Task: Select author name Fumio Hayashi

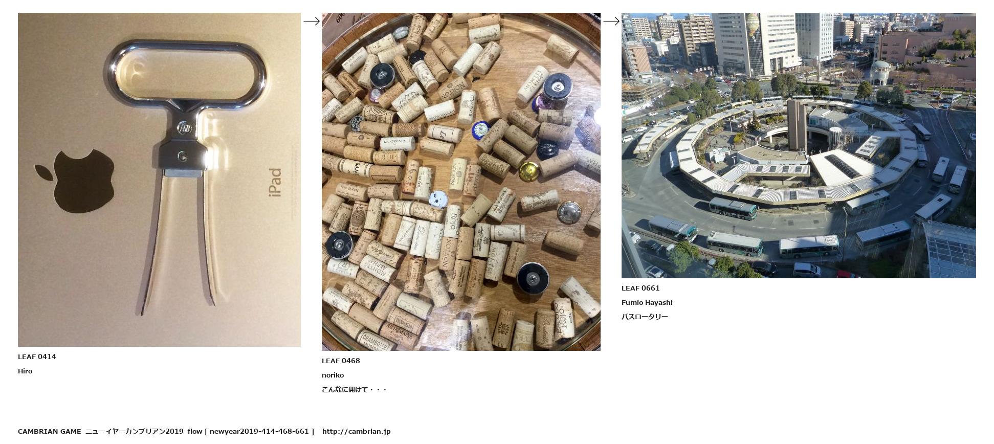Action: click(647, 302)
